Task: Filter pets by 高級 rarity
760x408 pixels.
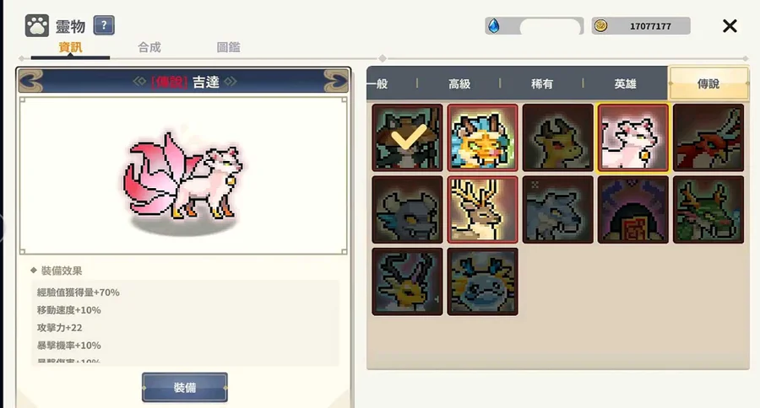Action: pos(459,83)
